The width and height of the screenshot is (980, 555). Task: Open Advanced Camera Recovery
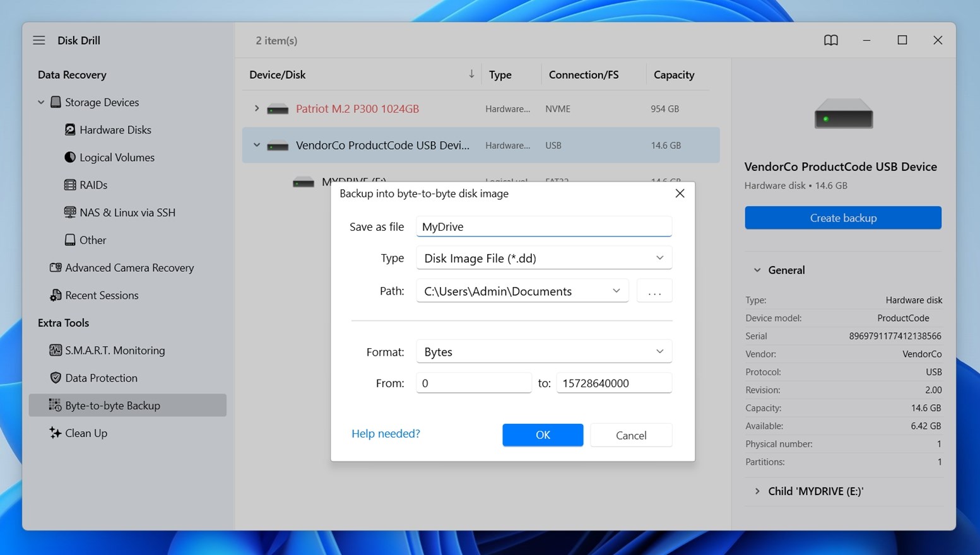click(x=129, y=267)
